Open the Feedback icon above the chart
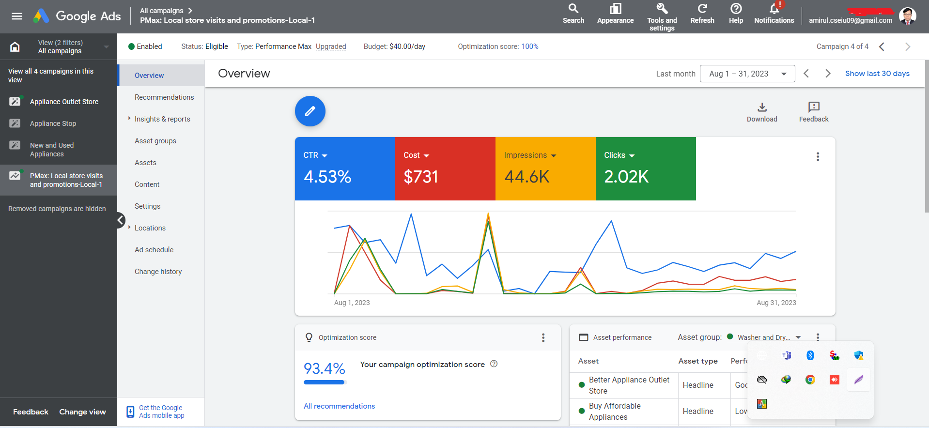This screenshot has height=428, width=929. coord(814,112)
